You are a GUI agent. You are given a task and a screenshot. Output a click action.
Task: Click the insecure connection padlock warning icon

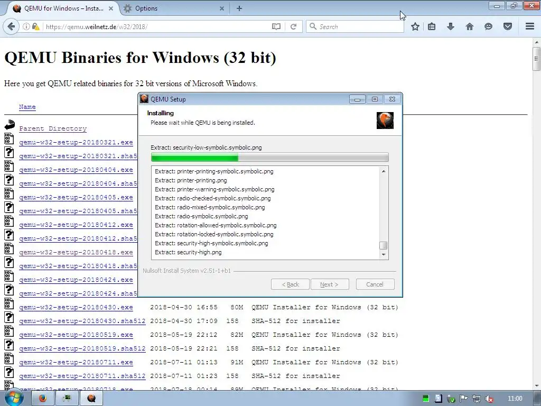tap(35, 26)
